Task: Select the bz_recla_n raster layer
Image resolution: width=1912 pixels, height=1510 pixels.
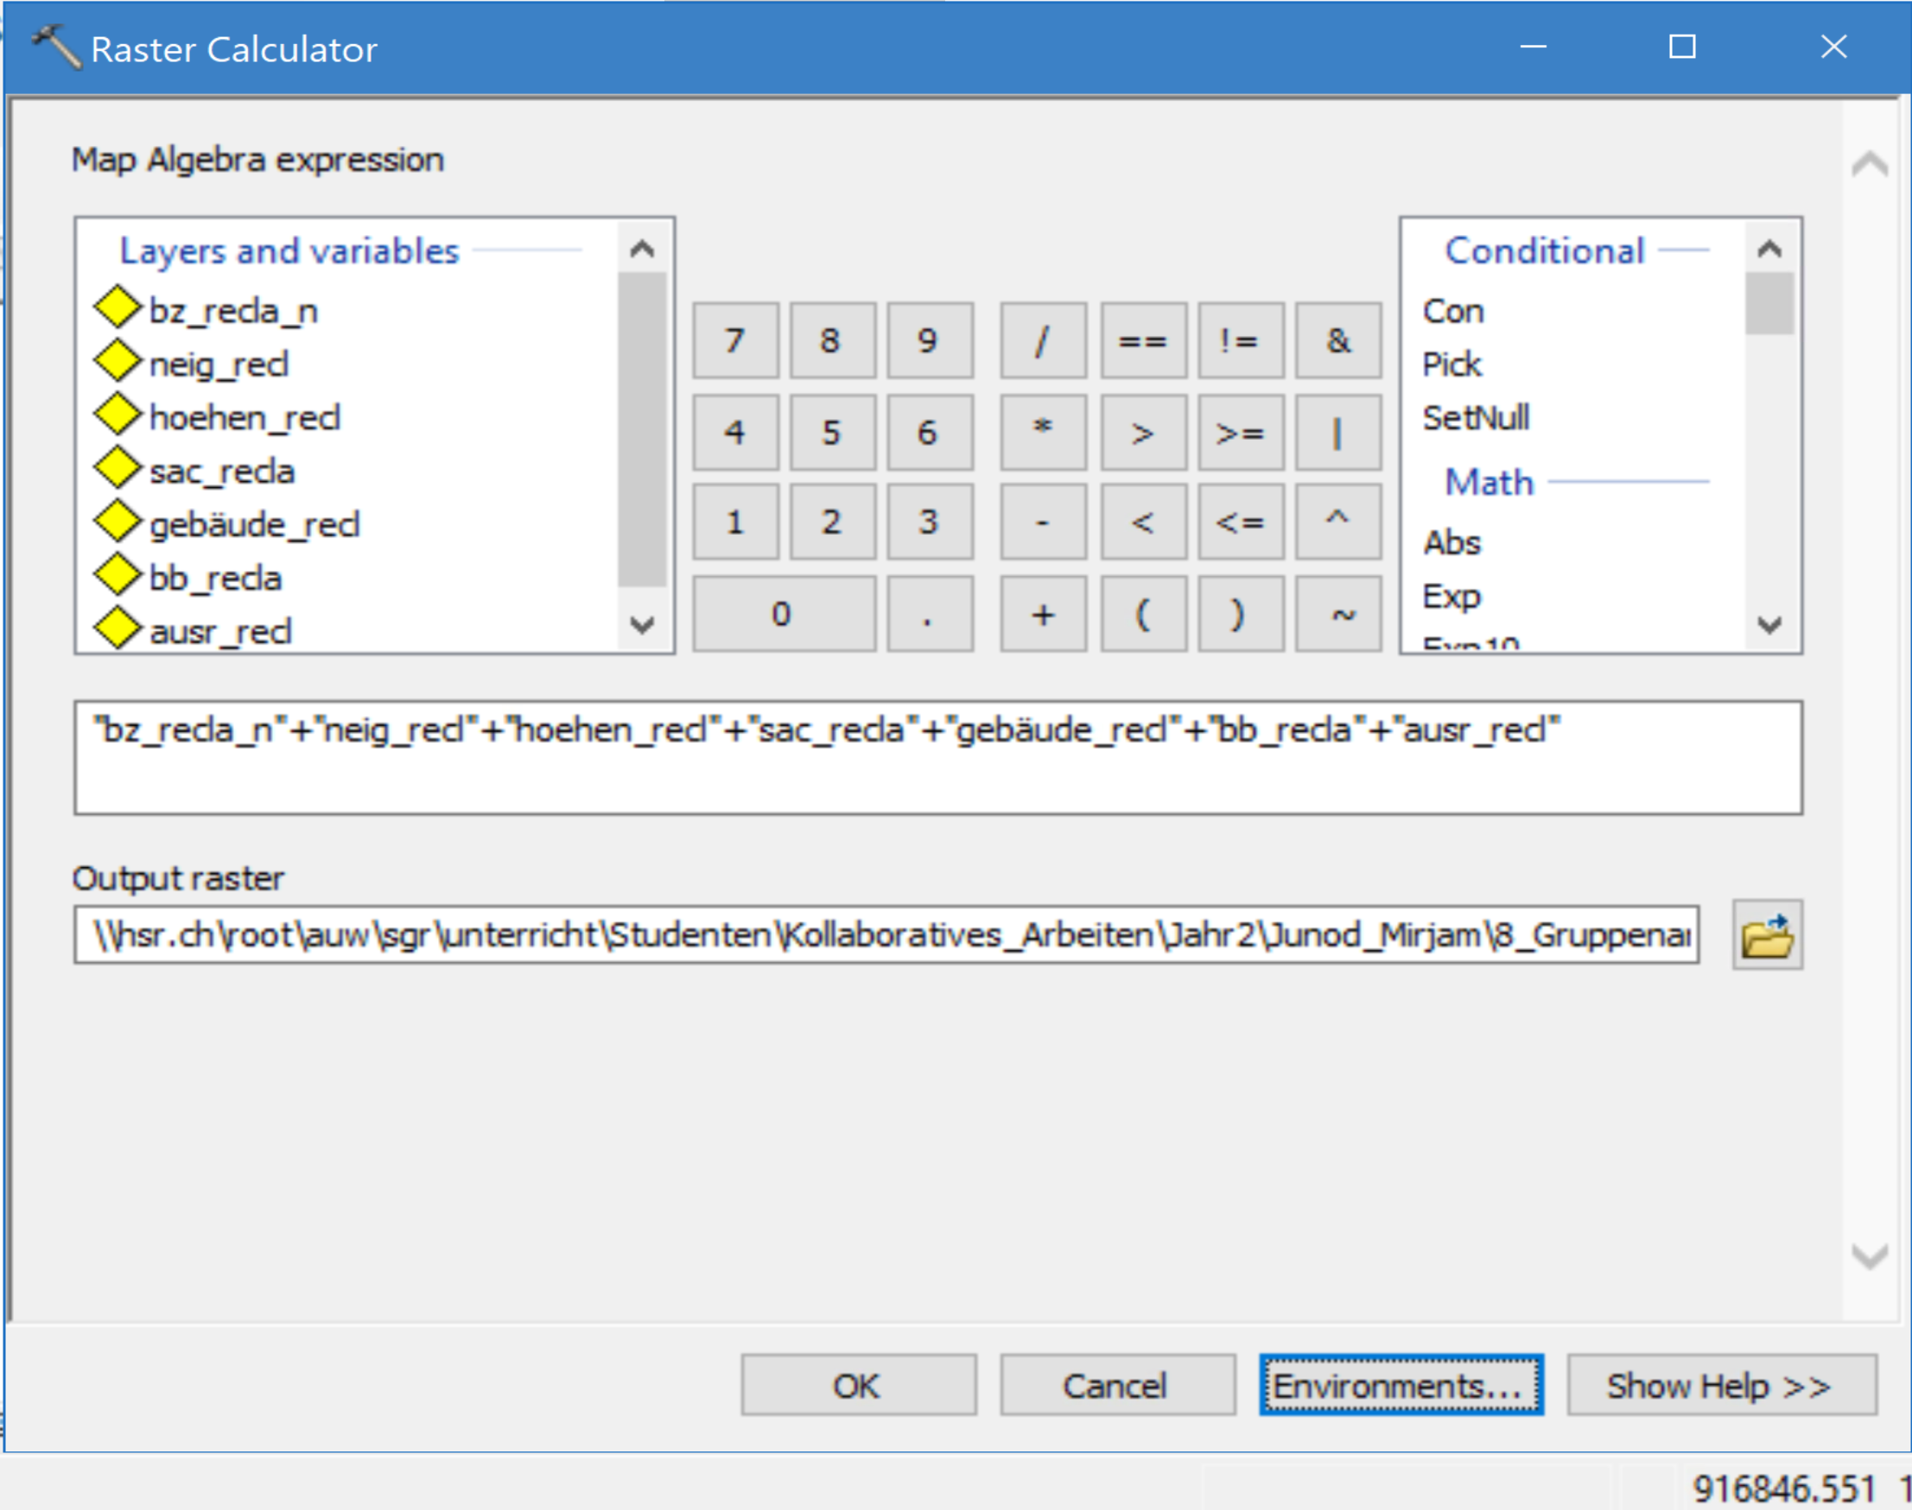Action: pyautogui.click(x=232, y=311)
